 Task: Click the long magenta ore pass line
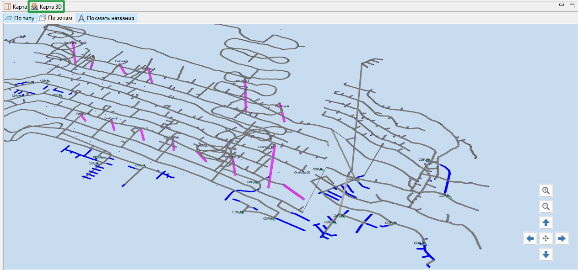tap(271, 167)
